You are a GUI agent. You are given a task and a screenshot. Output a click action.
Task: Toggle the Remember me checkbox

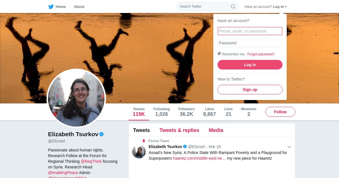(x=219, y=53)
